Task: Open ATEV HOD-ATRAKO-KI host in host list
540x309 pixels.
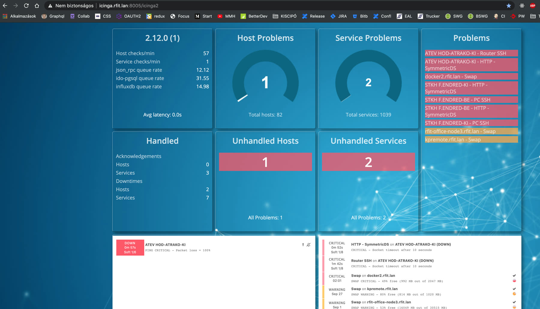Action: [165, 245]
